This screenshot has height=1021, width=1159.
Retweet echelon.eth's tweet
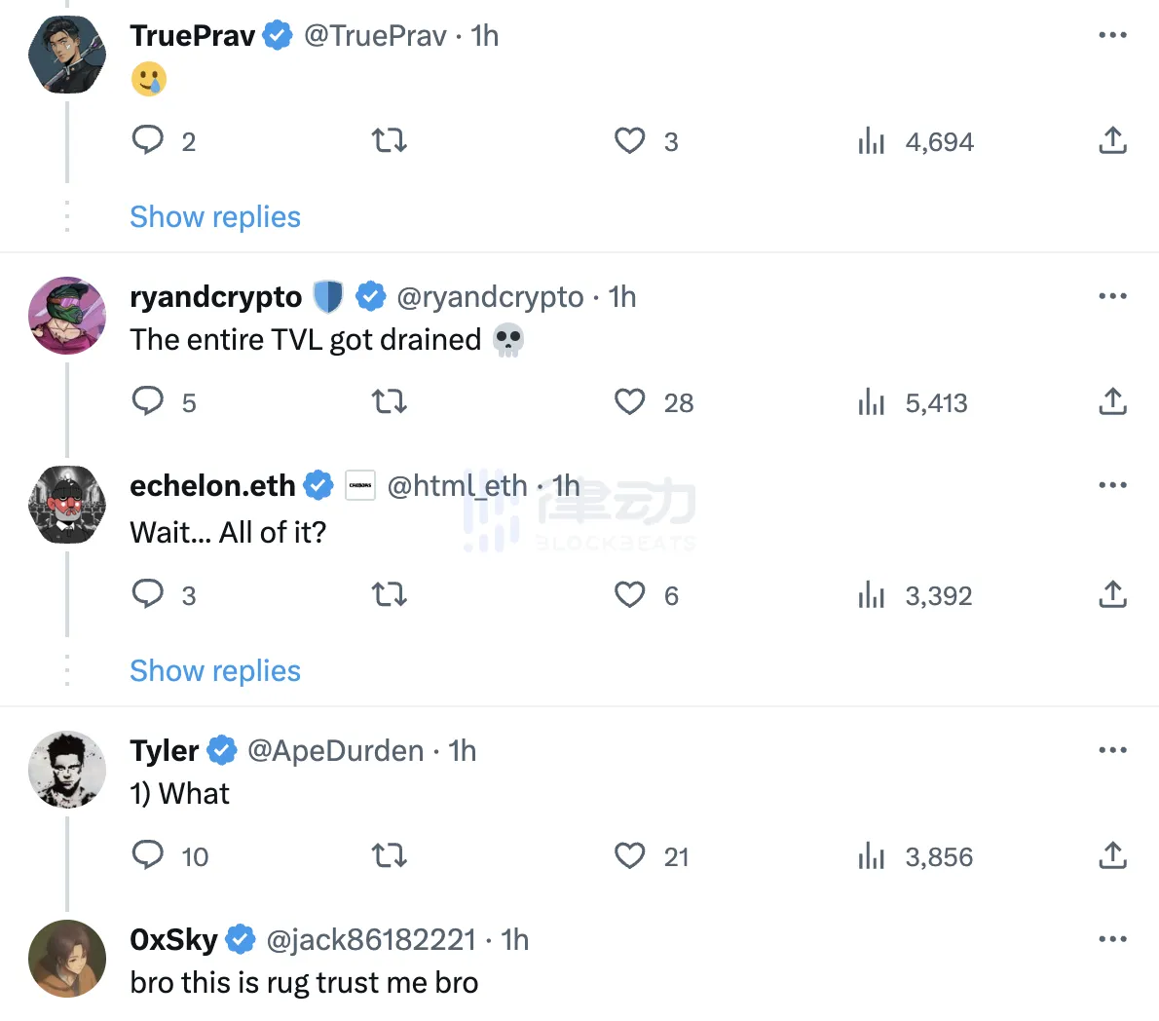tap(390, 594)
